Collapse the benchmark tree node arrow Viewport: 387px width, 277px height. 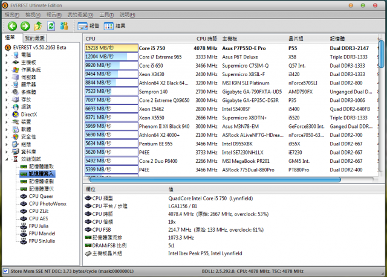(x=7, y=159)
